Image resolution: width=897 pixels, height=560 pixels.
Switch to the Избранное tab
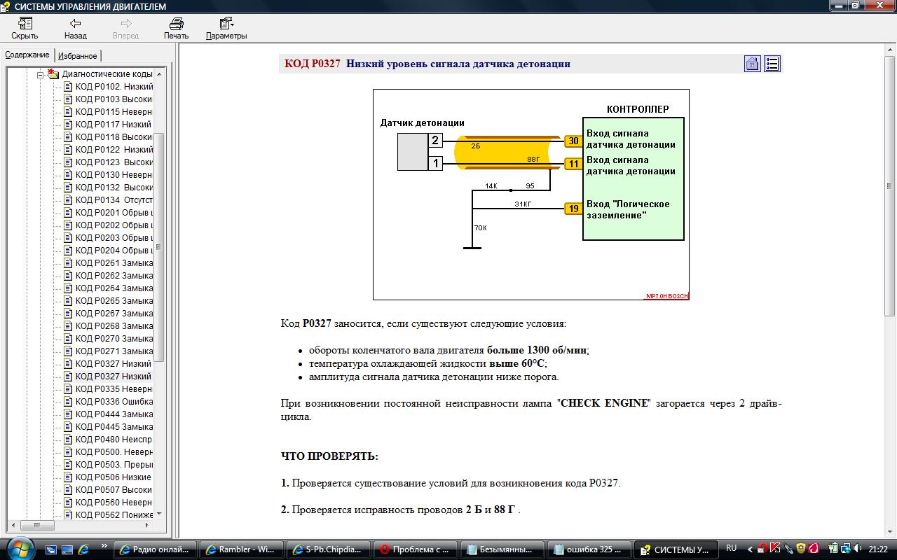78,56
